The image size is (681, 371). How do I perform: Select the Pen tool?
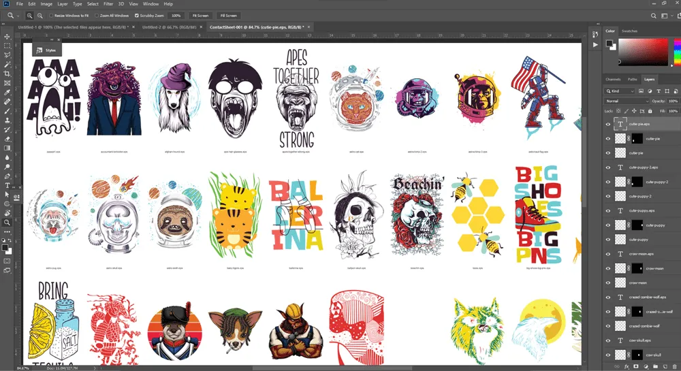7,176
